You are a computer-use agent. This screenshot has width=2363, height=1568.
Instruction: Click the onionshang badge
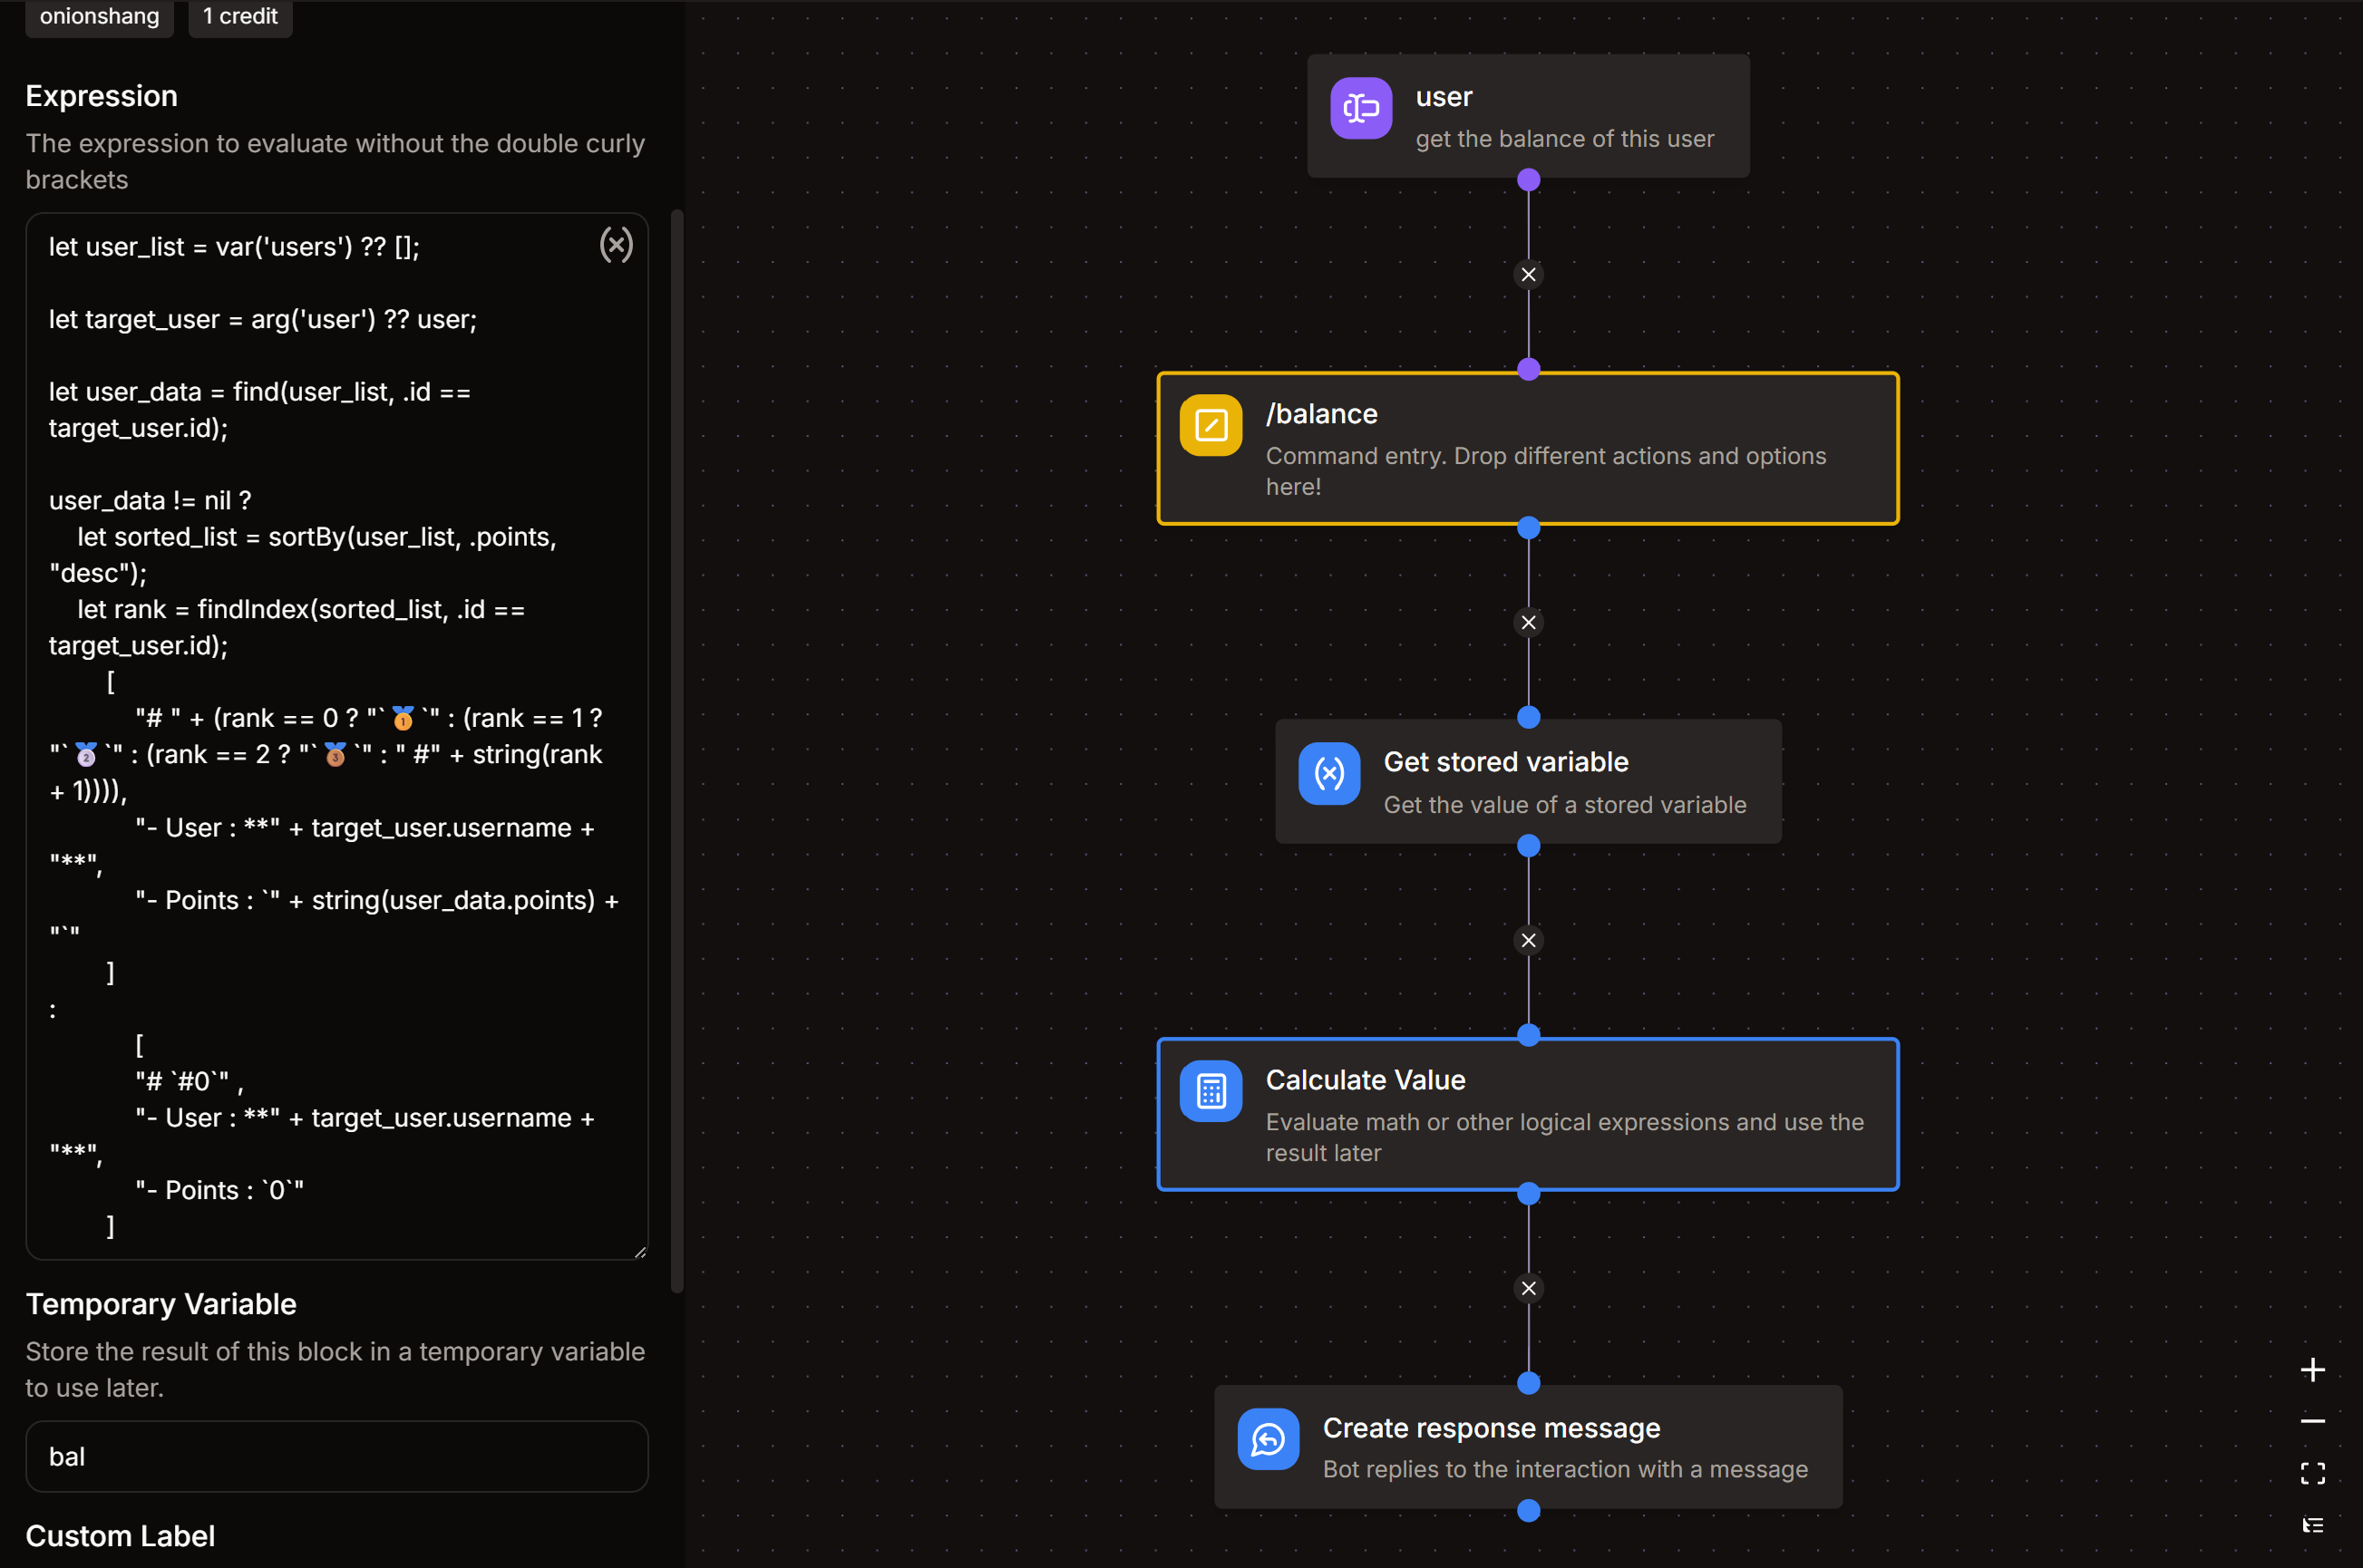[x=99, y=17]
